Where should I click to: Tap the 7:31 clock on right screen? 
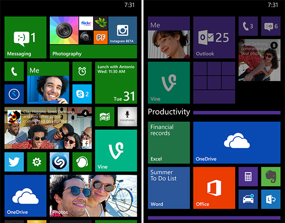[273, 5]
